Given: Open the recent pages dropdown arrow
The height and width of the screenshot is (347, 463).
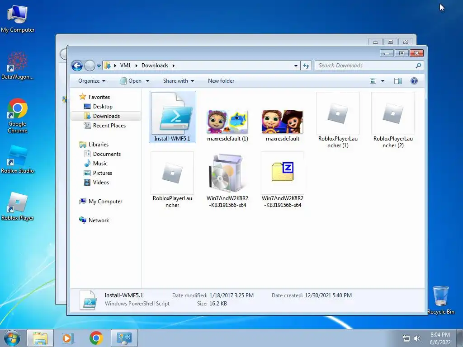Looking at the screenshot, I should (x=99, y=66).
